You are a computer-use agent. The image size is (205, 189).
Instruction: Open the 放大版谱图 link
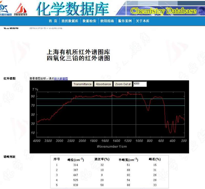point(61,79)
